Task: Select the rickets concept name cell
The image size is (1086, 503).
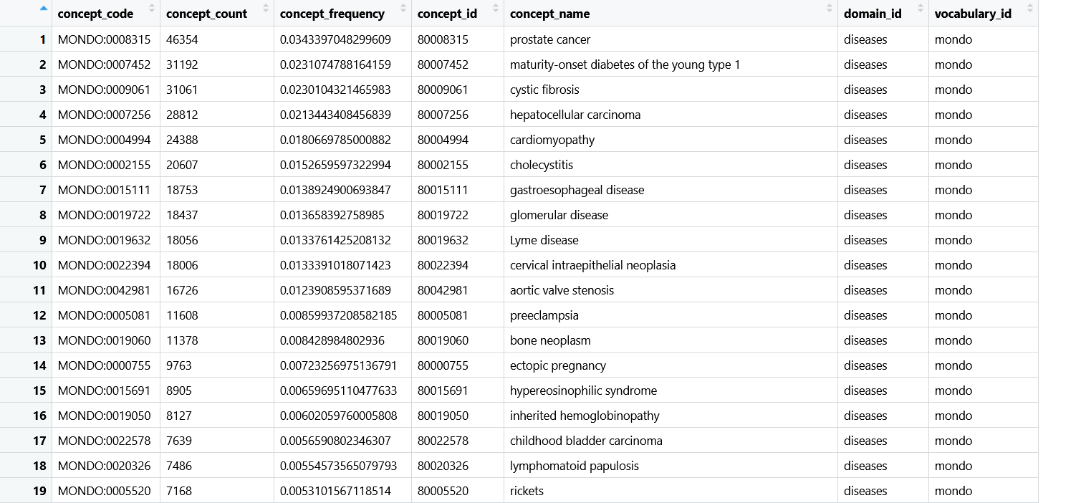Action: coord(528,490)
